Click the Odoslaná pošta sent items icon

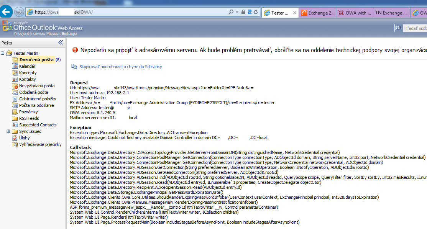(x=15, y=92)
